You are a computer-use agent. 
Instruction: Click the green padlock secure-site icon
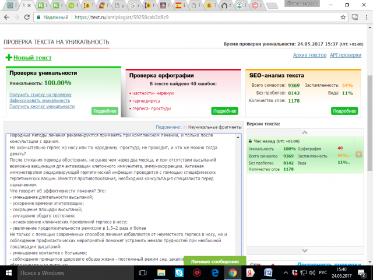(38, 17)
